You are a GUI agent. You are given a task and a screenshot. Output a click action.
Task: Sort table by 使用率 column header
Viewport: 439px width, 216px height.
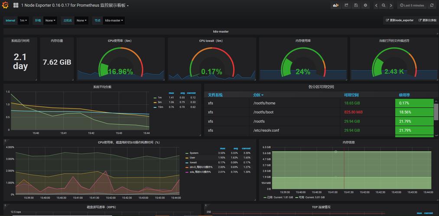click(404, 95)
